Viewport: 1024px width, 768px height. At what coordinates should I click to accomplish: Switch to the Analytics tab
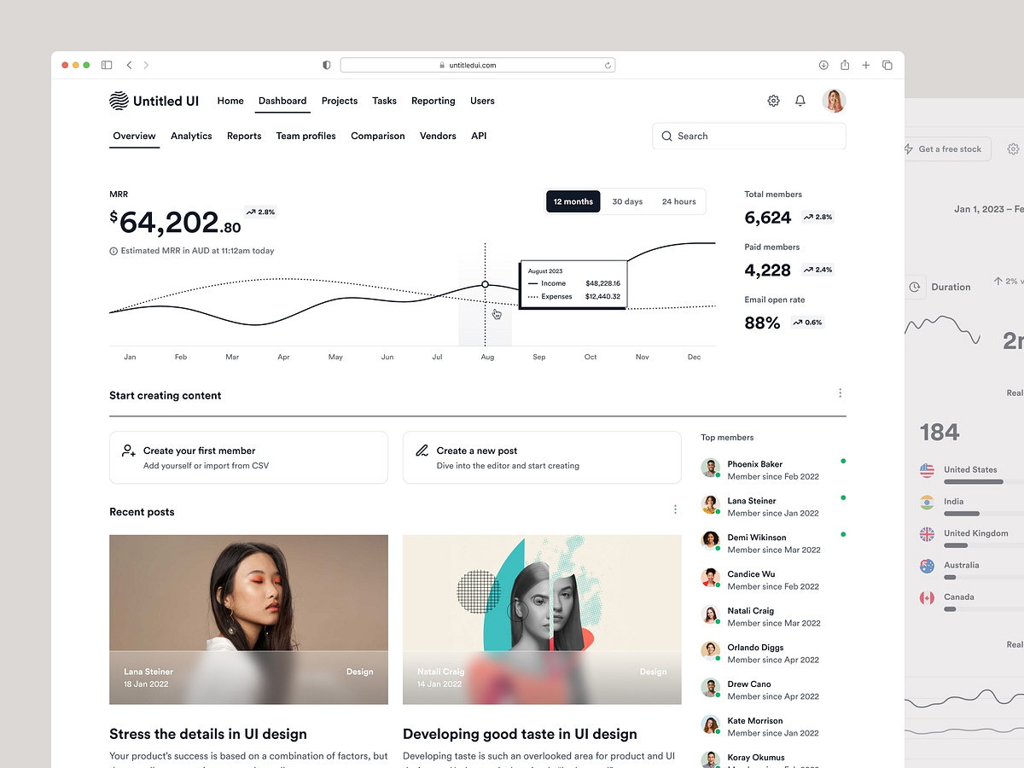coord(191,136)
